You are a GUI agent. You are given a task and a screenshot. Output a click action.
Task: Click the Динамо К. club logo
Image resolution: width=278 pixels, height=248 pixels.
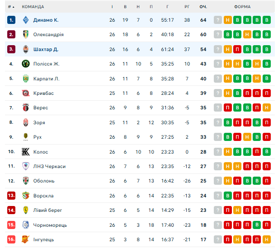tap(26, 20)
